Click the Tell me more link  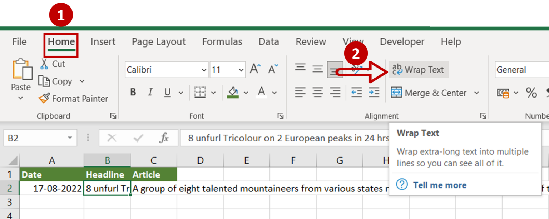coord(439,185)
